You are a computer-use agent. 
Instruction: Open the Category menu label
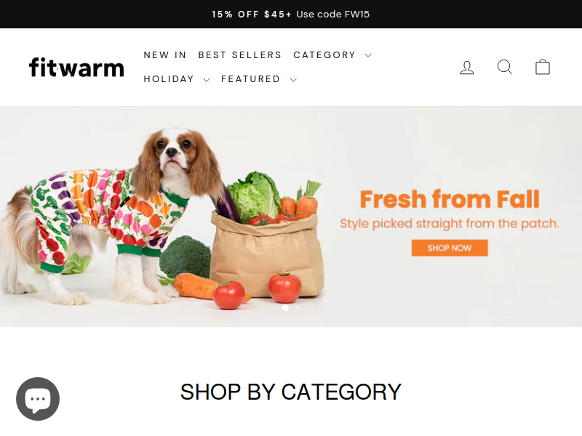[x=324, y=55]
